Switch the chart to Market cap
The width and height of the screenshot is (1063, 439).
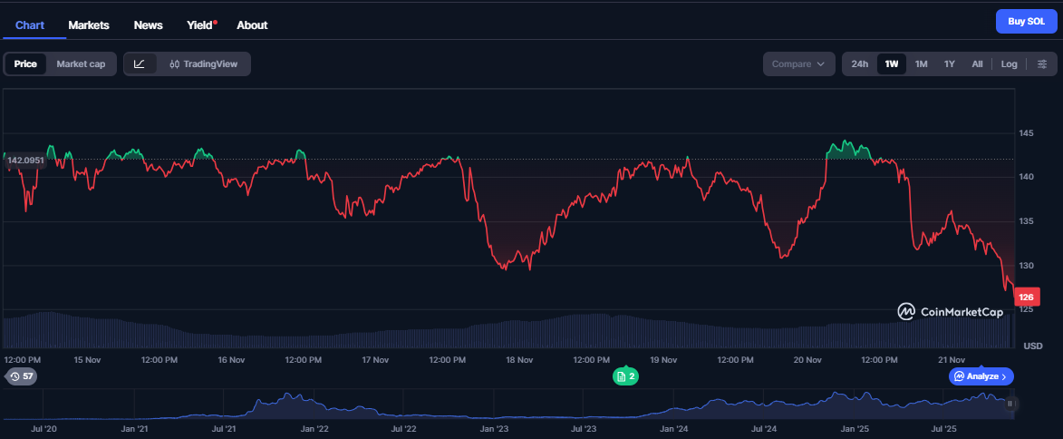click(81, 63)
